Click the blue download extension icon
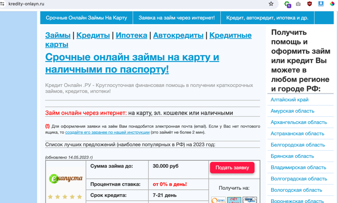 [x=321, y=4]
